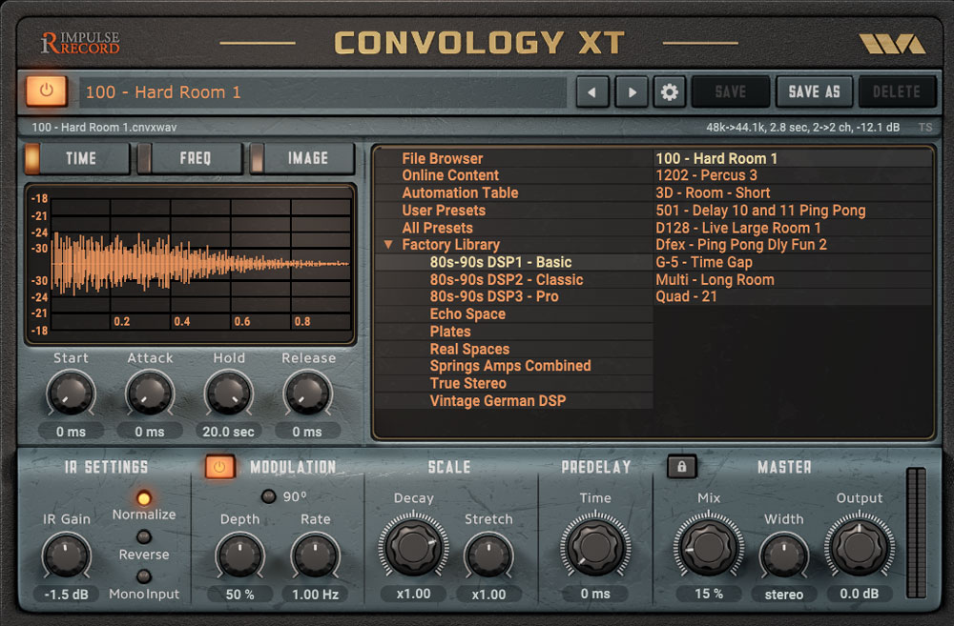
Task: Click the Width value field showing stereo
Action: (x=784, y=594)
